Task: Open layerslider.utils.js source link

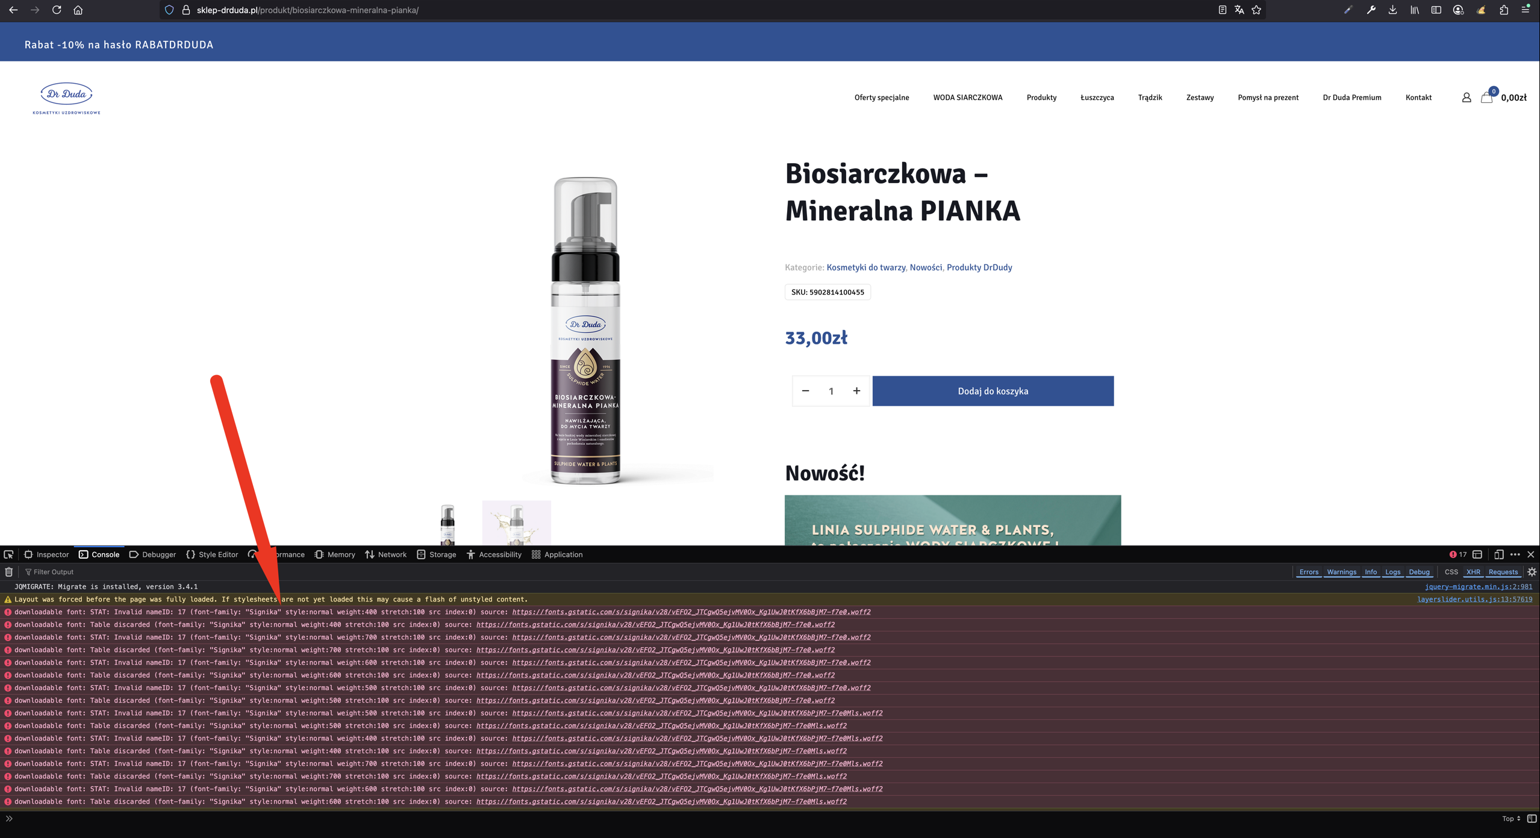Action: [x=1475, y=600]
